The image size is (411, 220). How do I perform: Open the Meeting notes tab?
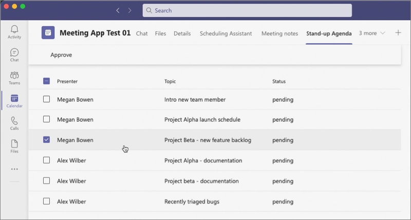[279, 33]
